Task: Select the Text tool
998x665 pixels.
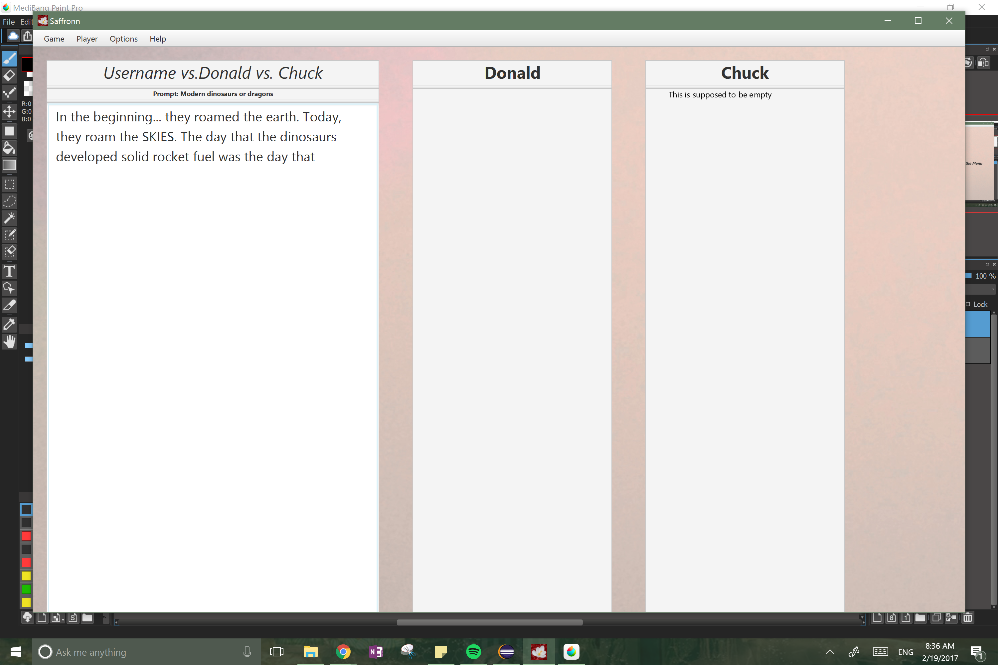Action: click(9, 271)
